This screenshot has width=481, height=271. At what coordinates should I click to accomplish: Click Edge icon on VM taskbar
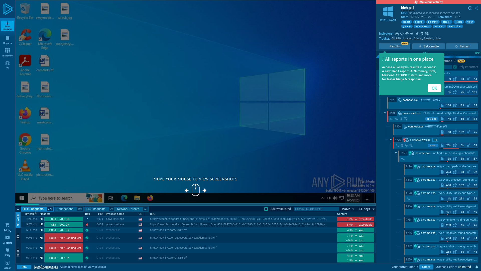(x=124, y=198)
